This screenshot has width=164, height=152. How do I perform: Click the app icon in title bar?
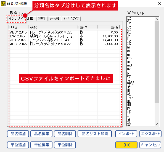3,4
